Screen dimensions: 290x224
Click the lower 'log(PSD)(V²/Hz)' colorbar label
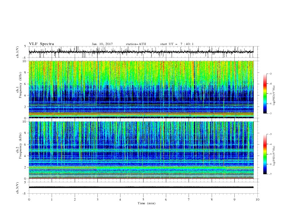pos(274,156)
